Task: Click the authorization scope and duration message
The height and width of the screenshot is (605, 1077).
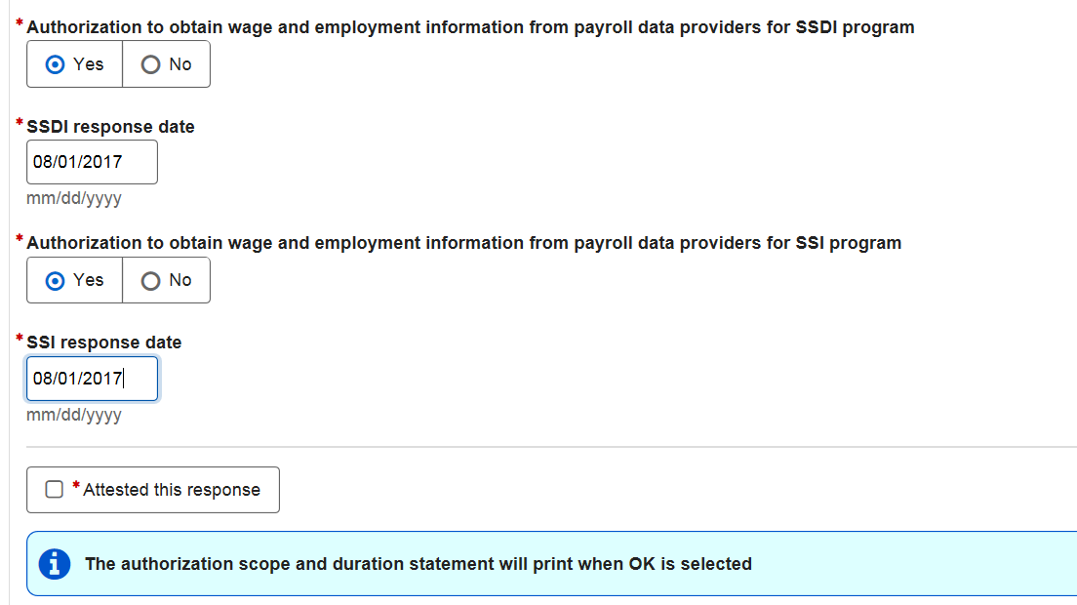Action: click(419, 564)
